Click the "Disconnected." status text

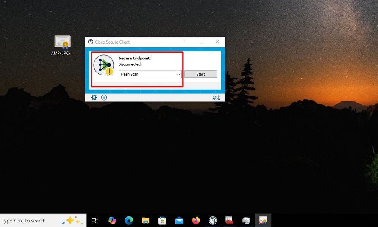pos(130,64)
